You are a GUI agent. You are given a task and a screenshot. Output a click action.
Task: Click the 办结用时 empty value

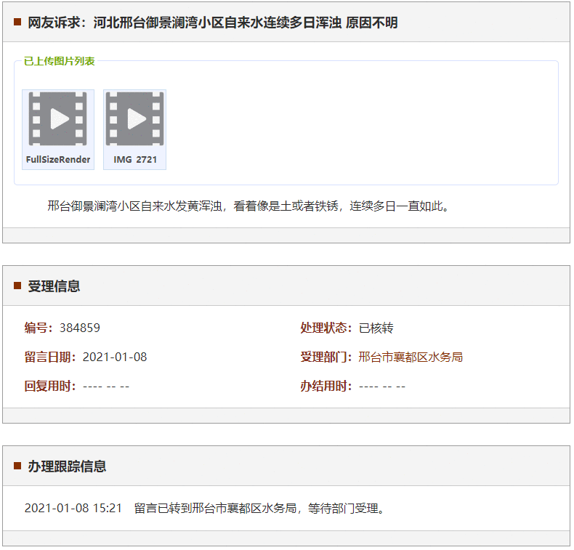coord(382,386)
